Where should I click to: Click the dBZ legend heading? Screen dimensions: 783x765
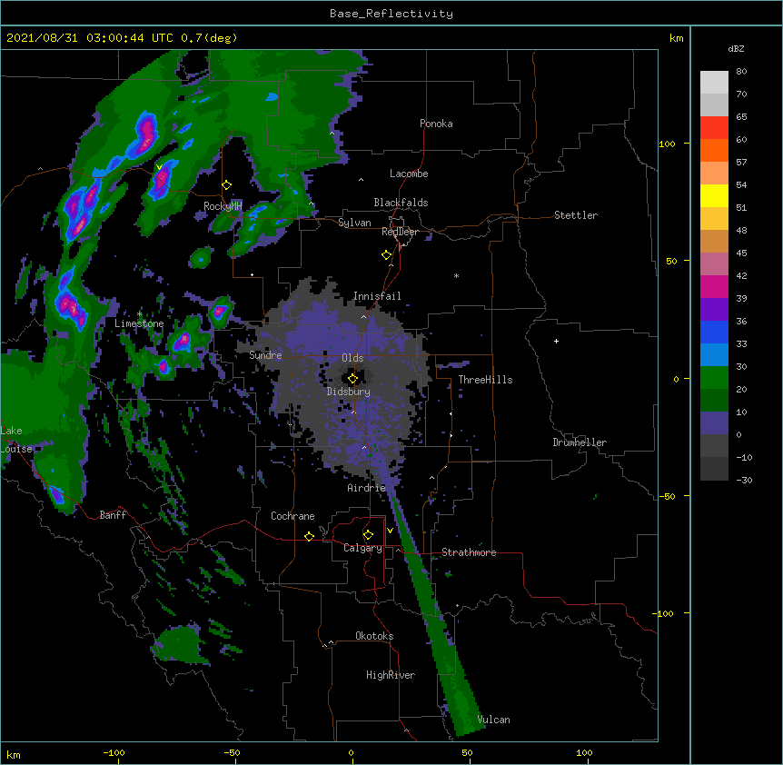(x=736, y=48)
